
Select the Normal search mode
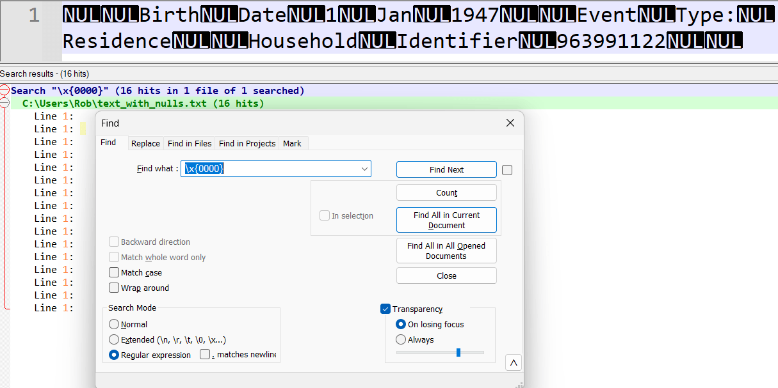point(114,324)
